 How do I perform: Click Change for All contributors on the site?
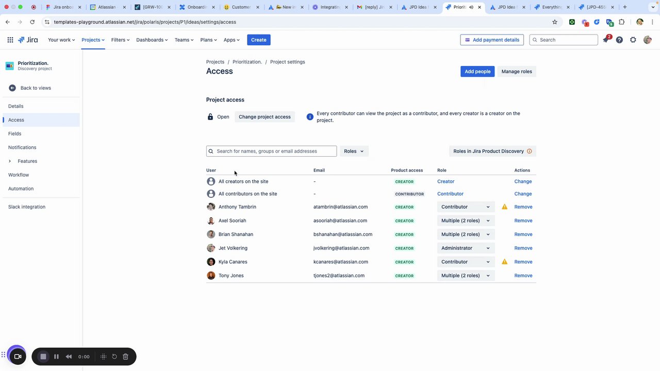click(523, 194)
